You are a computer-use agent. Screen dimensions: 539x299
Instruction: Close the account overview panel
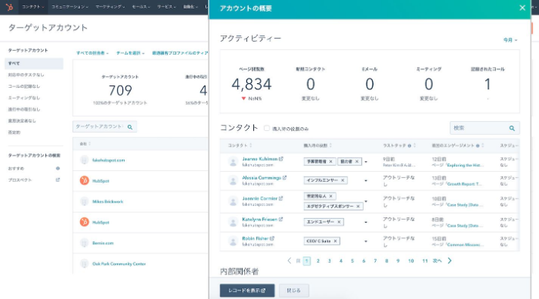tap(522, 8)
